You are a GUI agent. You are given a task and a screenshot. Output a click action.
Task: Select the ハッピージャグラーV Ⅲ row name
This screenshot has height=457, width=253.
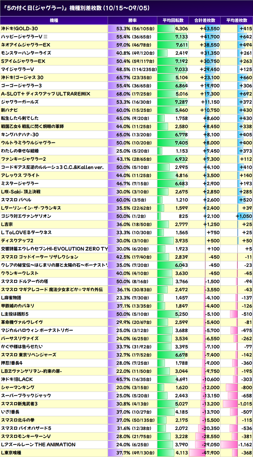pos(24,37)
